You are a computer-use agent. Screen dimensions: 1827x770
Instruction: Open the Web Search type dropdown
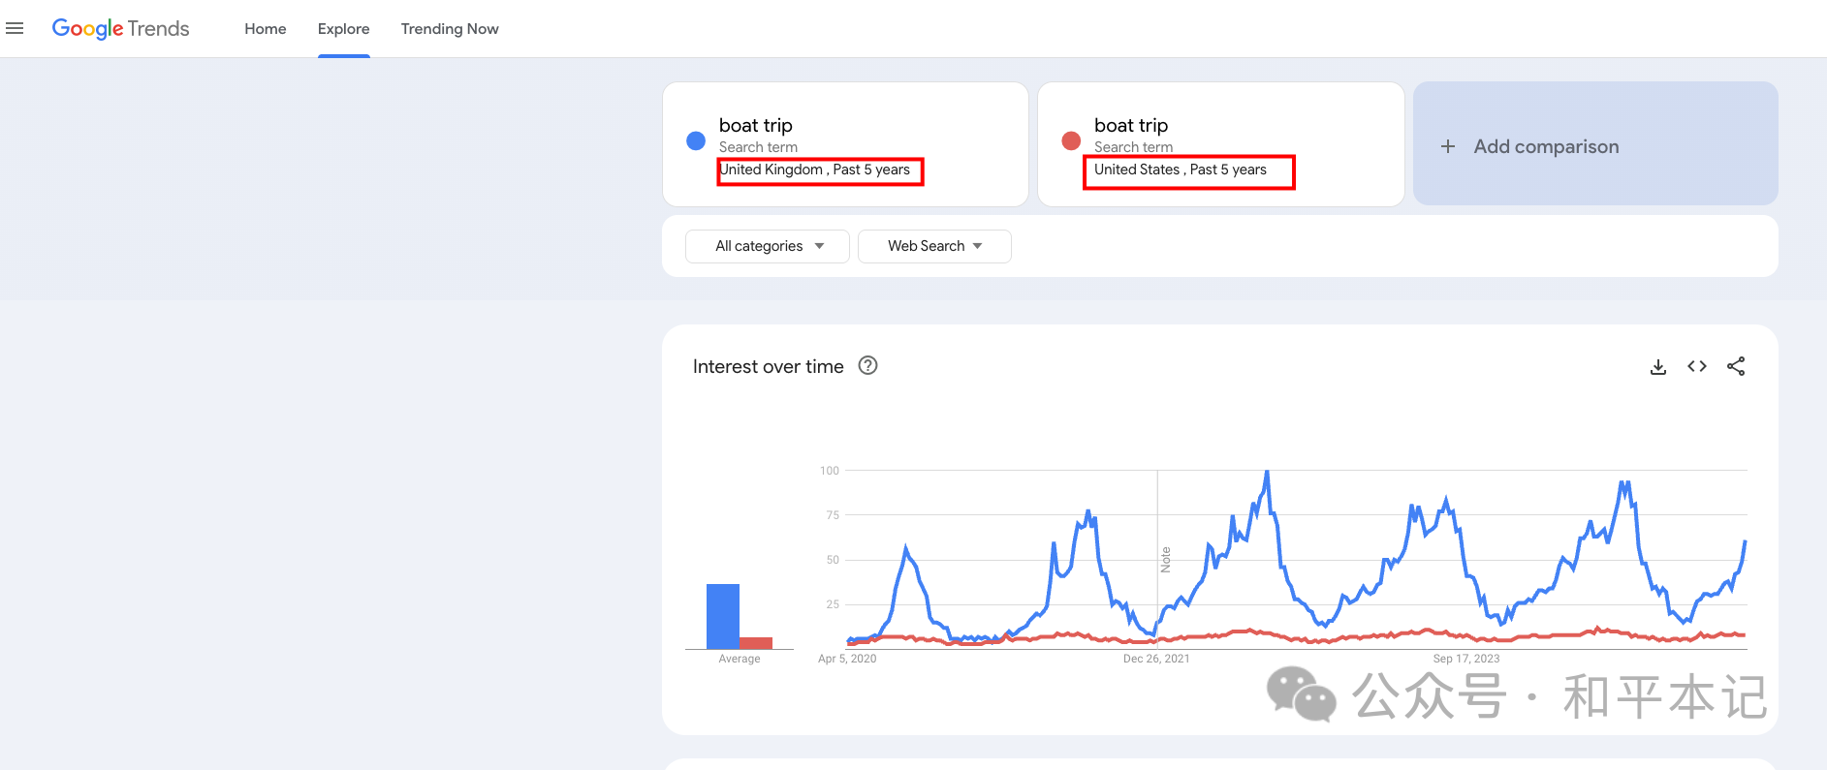pos(934,246)
